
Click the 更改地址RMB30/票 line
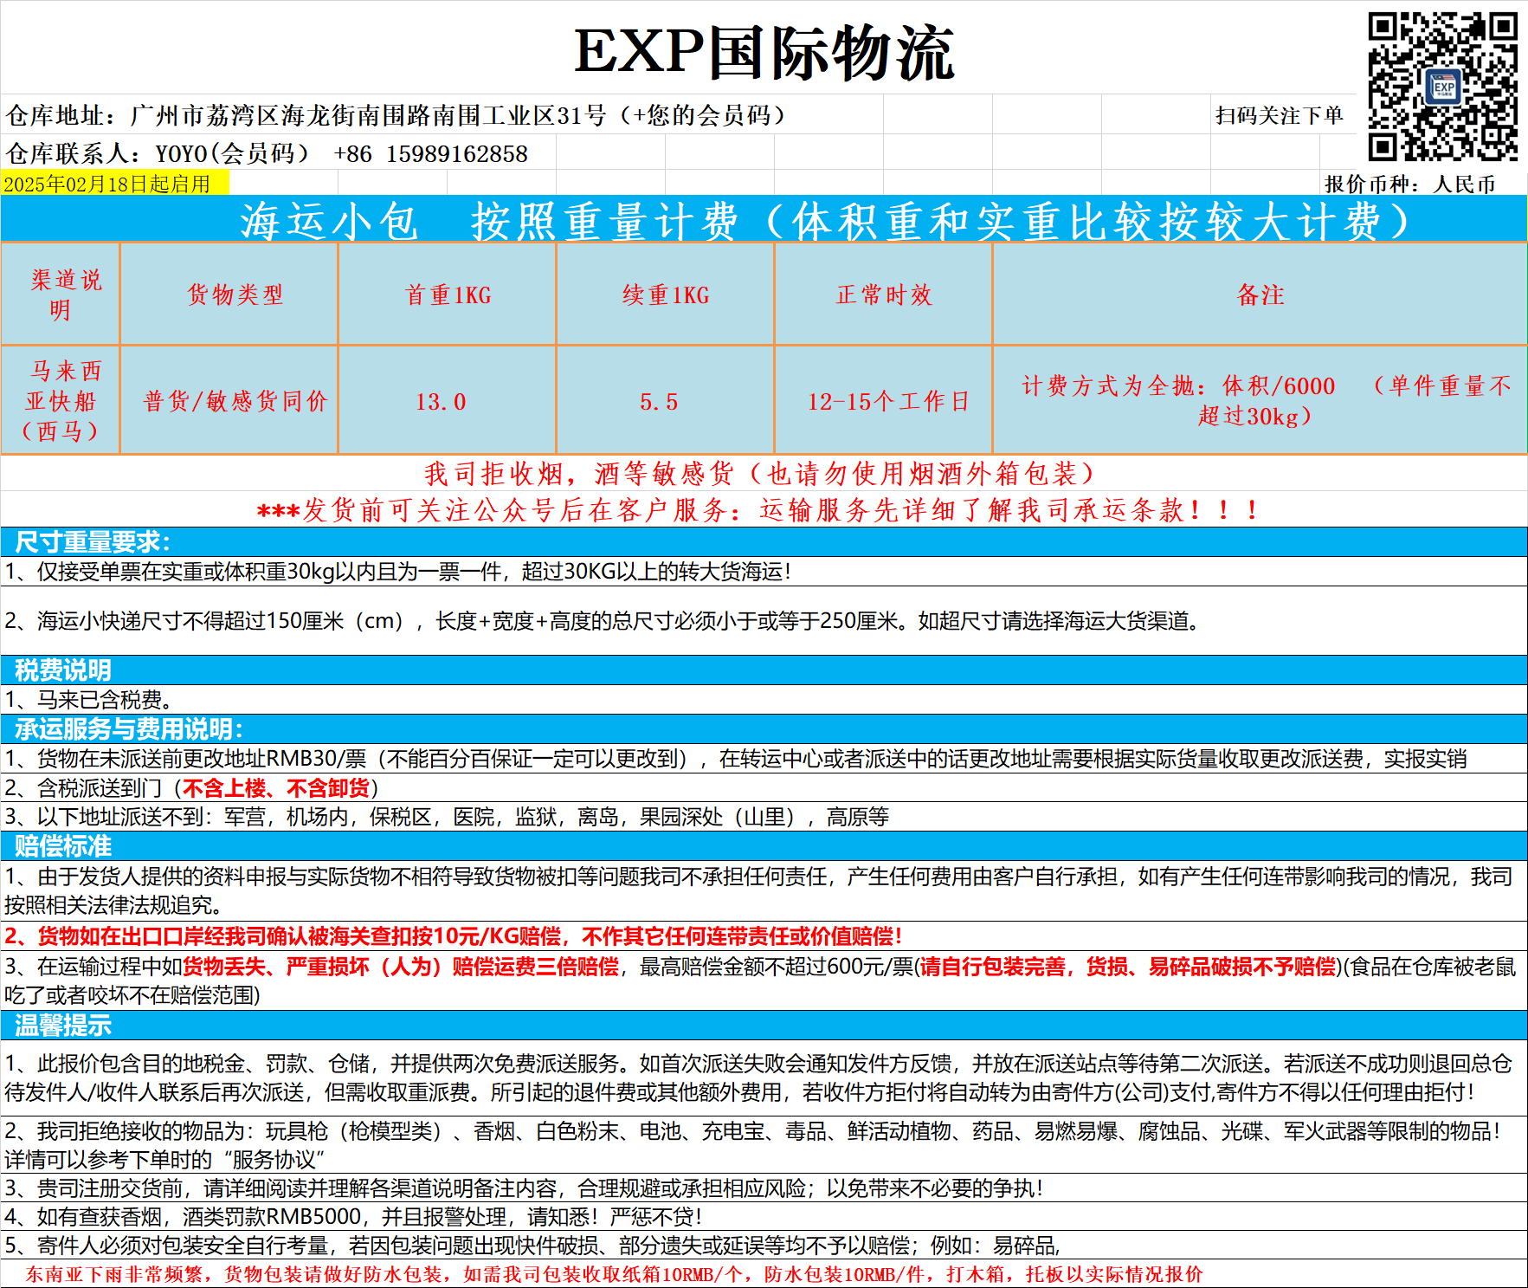(764, 759)
